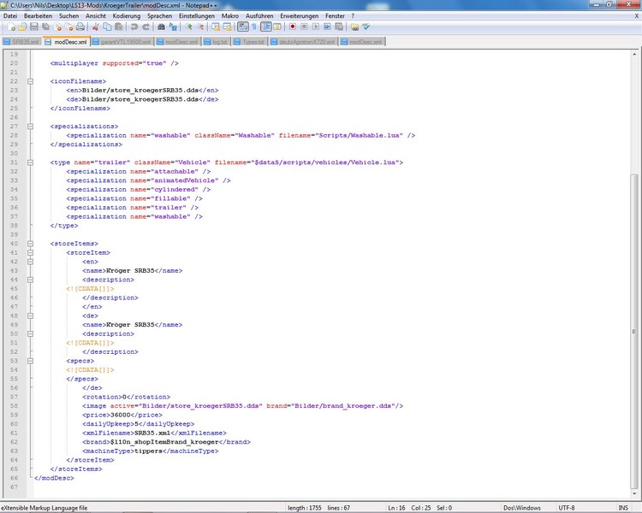Click the SRB35.xml text on line 61

(152, 433)
